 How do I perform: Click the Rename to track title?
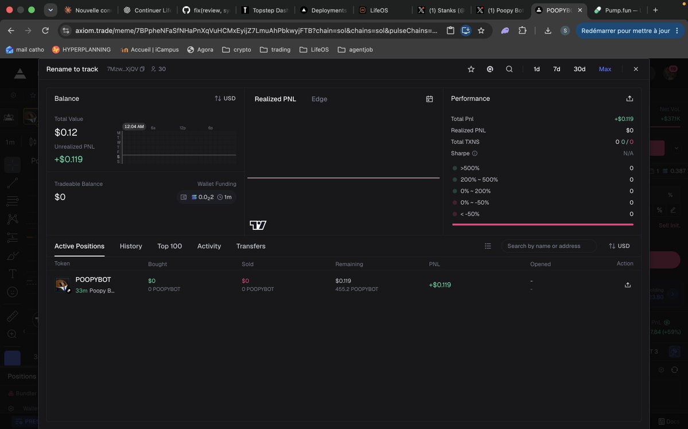[72, 69]
